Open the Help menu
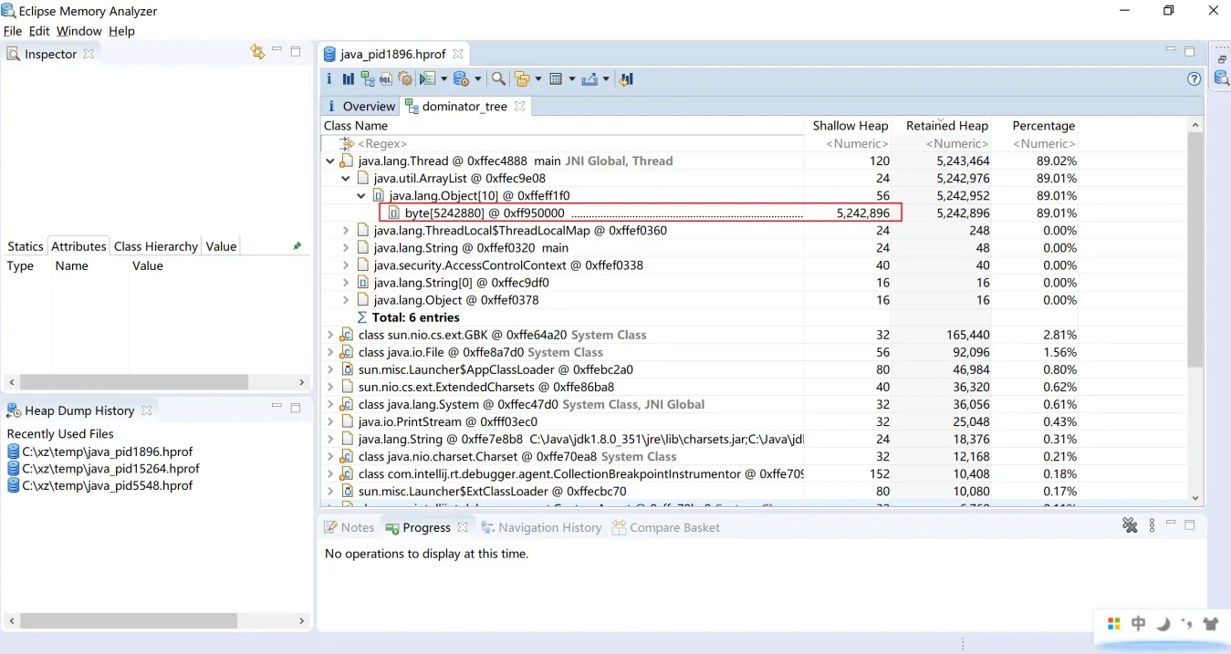The image size is (1231, 654). point(121,31)
